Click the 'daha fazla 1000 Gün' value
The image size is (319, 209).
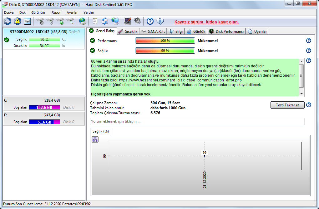(168, 108)
